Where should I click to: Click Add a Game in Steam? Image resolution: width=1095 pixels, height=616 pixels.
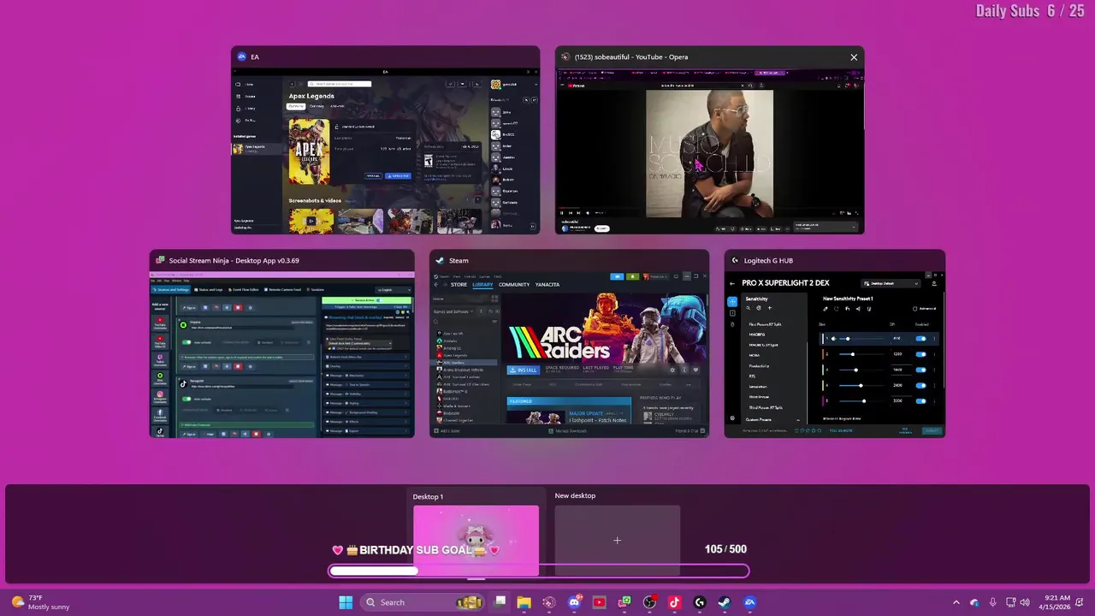[x=447, y=431]
